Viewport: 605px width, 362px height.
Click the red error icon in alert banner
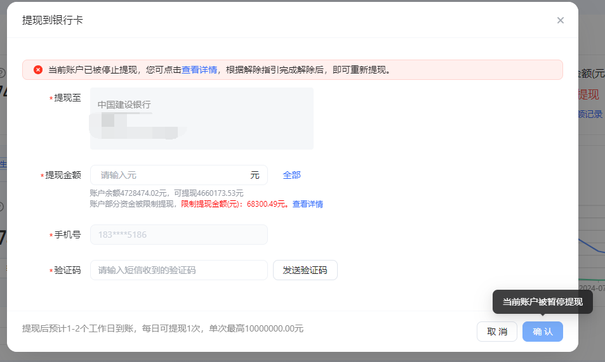click(x=38, y=70)
